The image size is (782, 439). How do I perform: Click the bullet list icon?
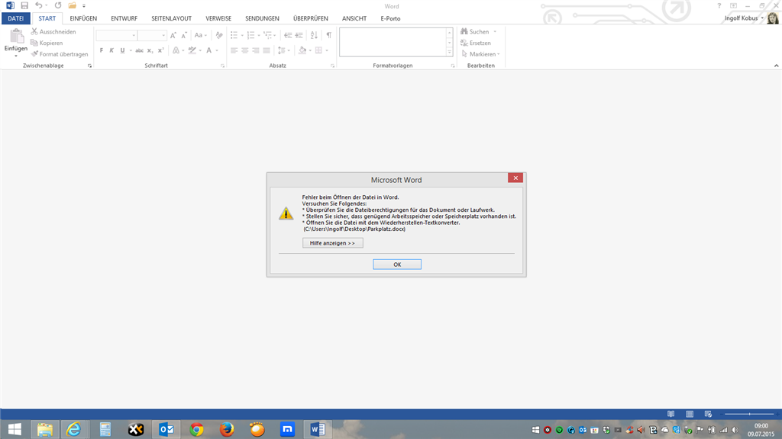coord(234,35)
